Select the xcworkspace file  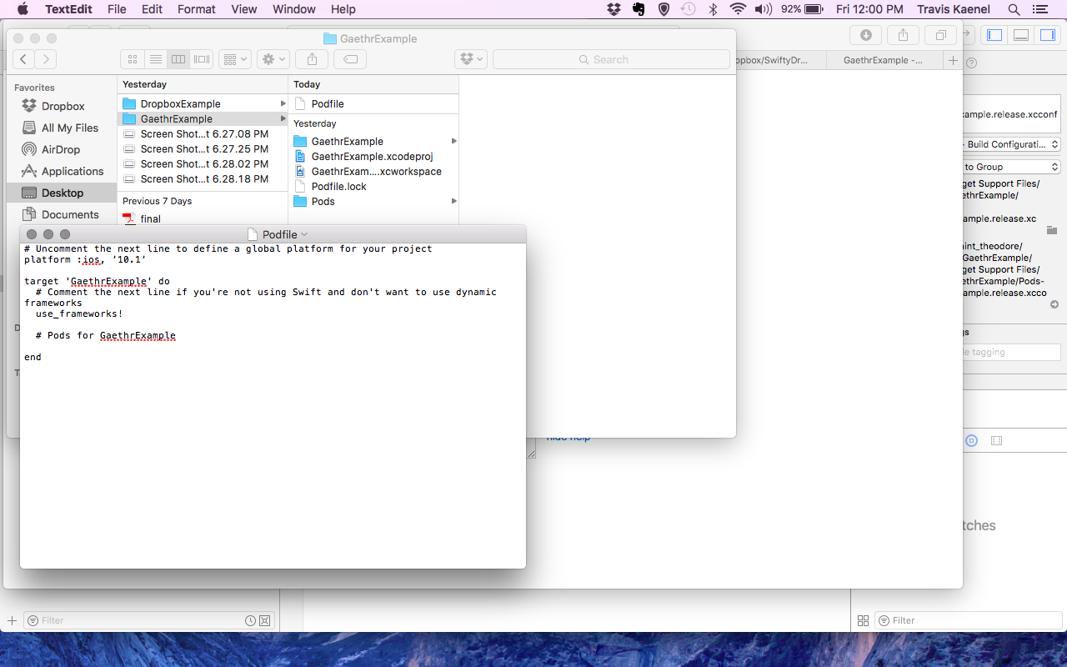click(376, 171)
